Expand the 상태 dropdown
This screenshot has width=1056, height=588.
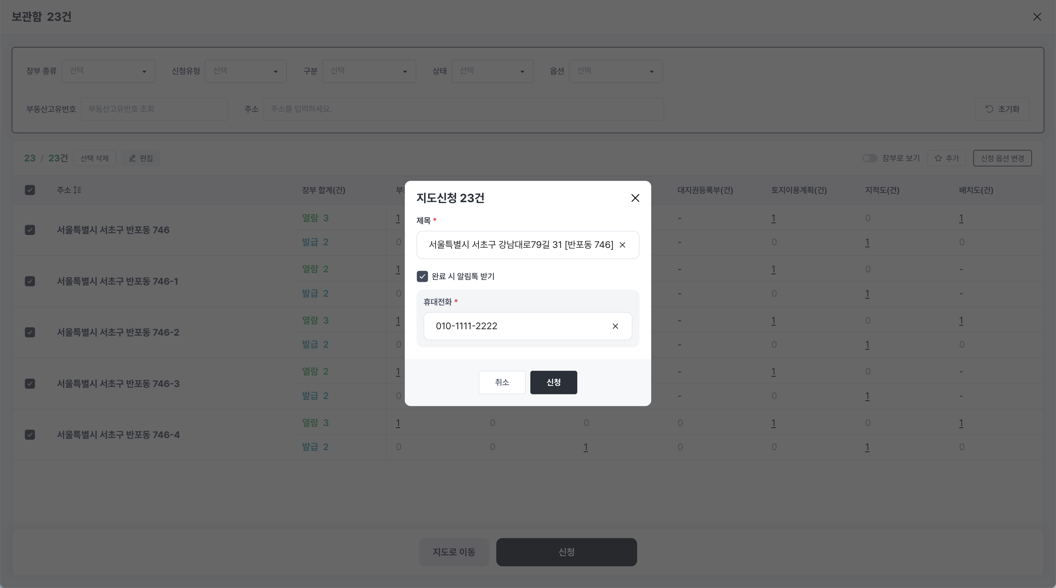[x=492, y=71]
